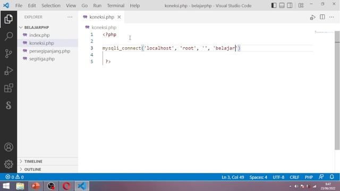Open the Extensions view

click(x=8, y=88)
